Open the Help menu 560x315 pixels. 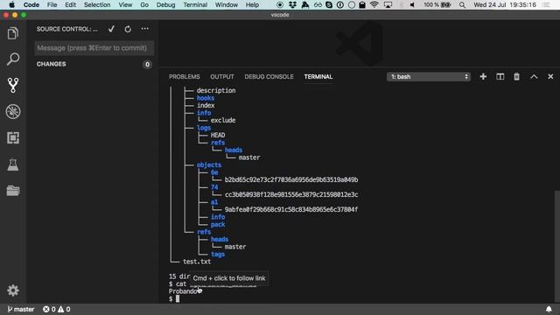pyautogui.click(x=252, y=4)
